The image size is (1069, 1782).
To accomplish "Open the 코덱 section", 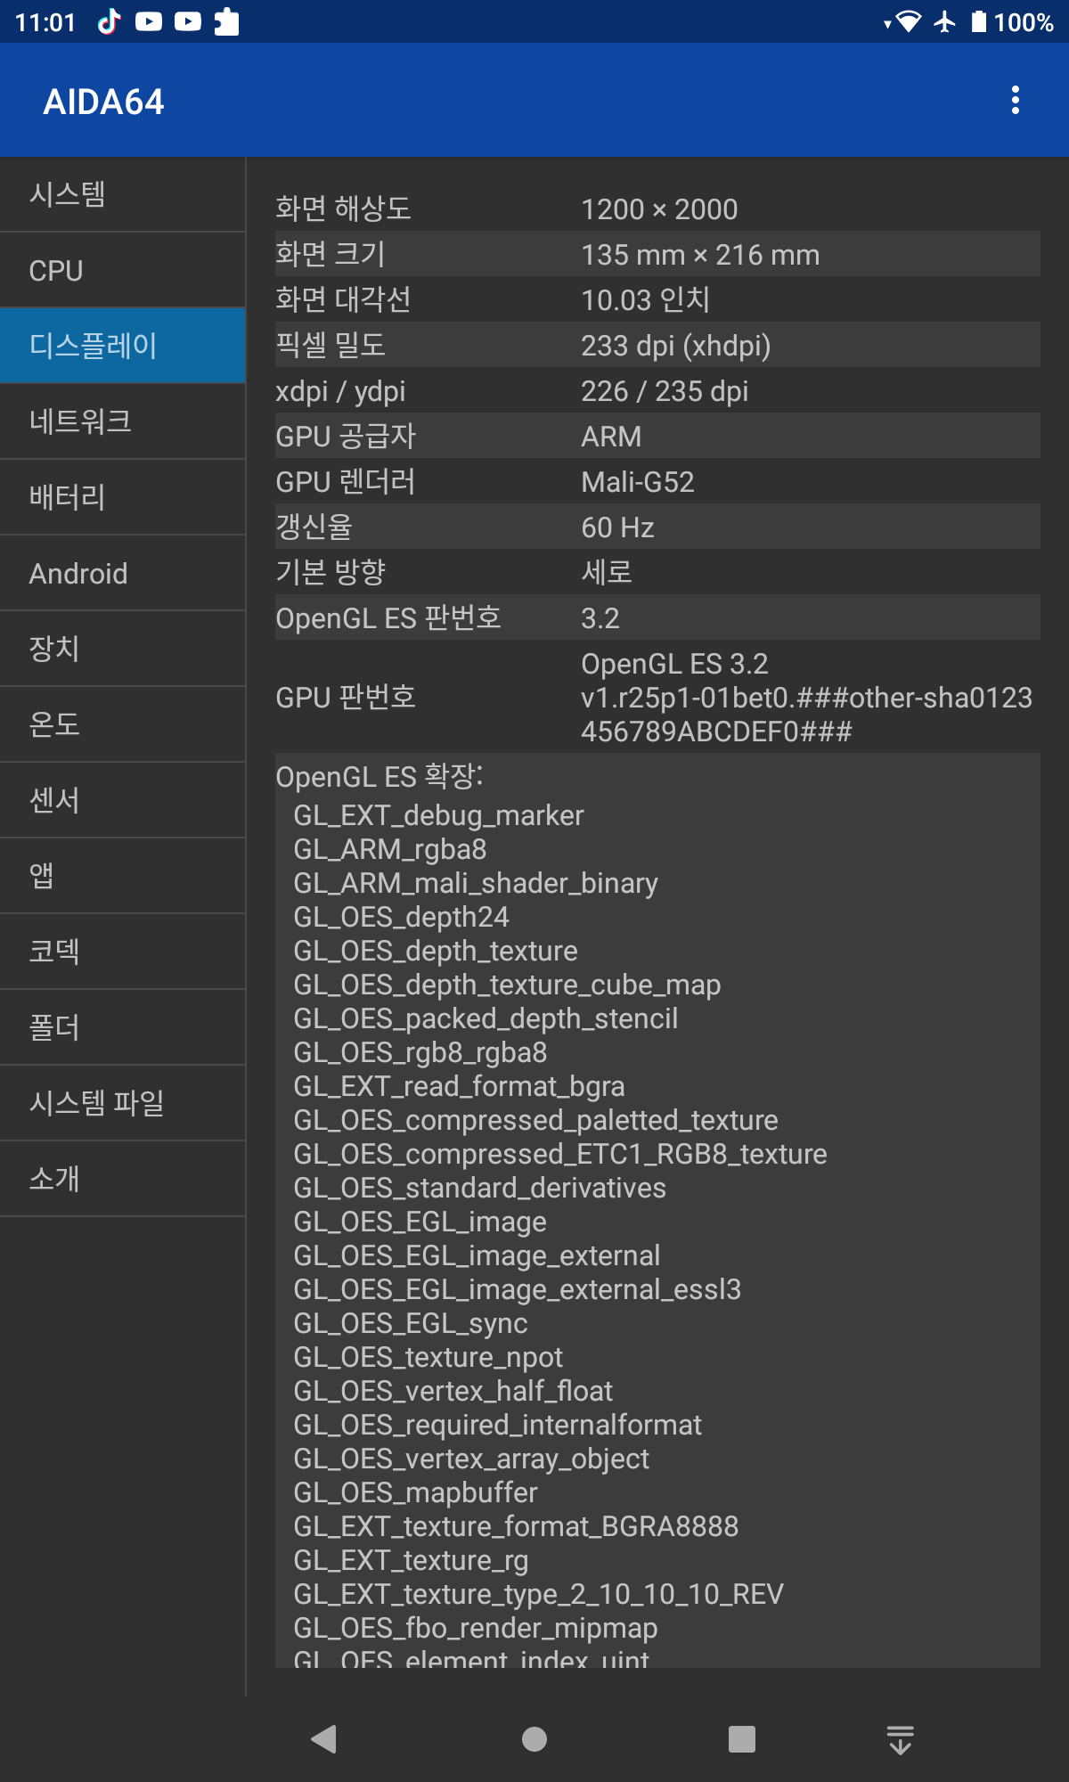I will tap(123, 952).
